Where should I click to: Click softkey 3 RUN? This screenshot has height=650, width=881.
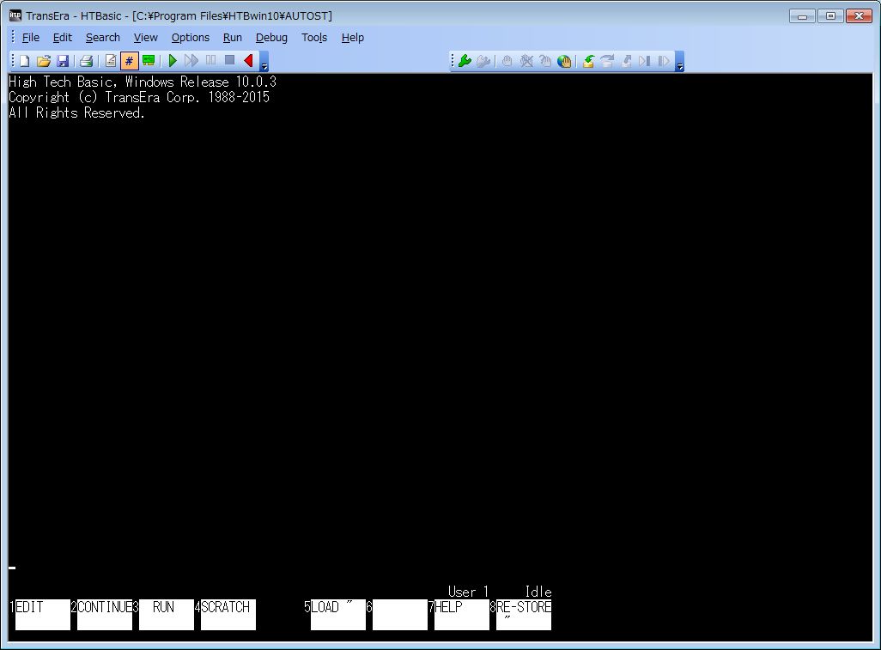(x=167, y=615)
